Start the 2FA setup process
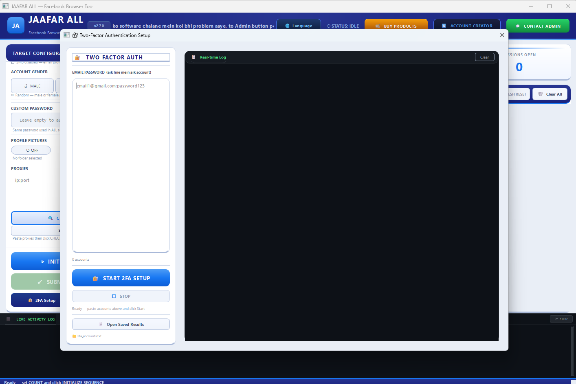 pyautogui.click(x=121, y=278)
